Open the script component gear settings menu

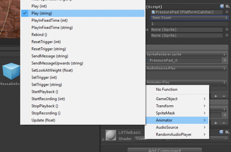pos(227,6)
